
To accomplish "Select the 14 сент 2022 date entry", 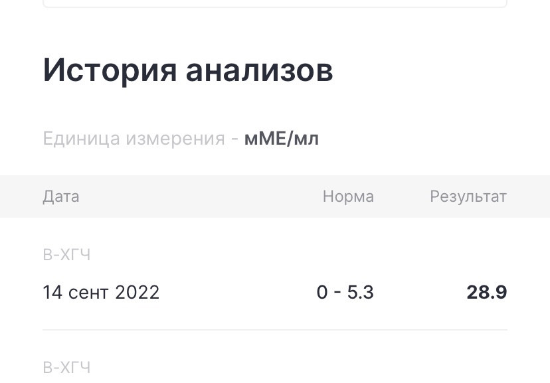I will (x=101, y=292).
